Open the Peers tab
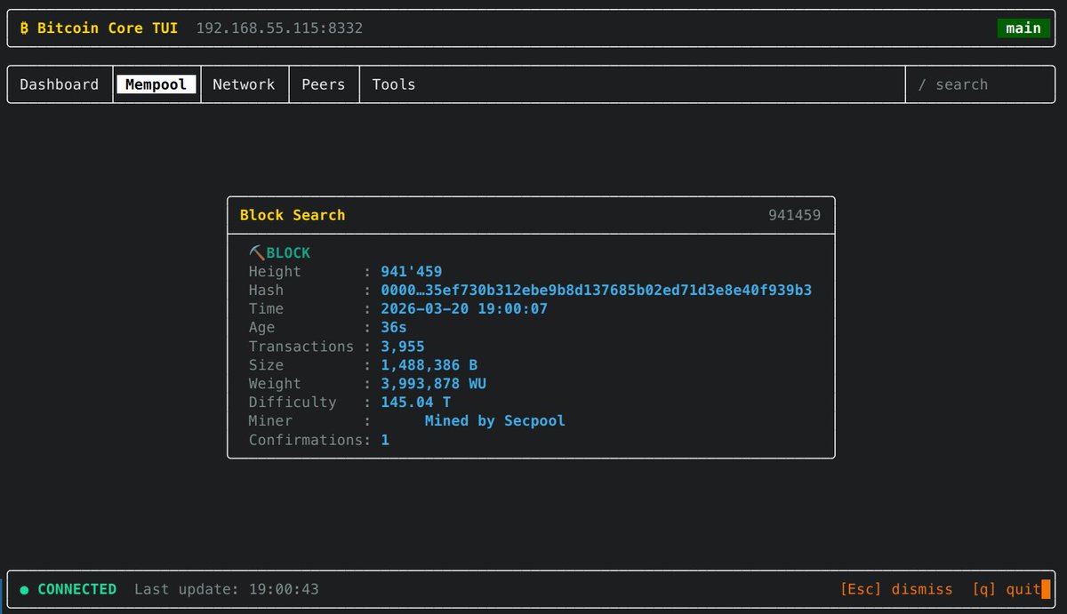 [324, 84]
